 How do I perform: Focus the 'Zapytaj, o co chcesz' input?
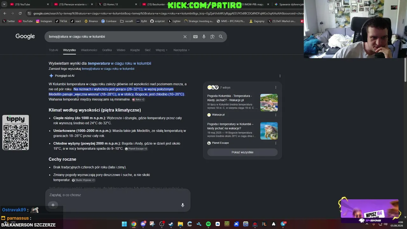tap(118, 195)
